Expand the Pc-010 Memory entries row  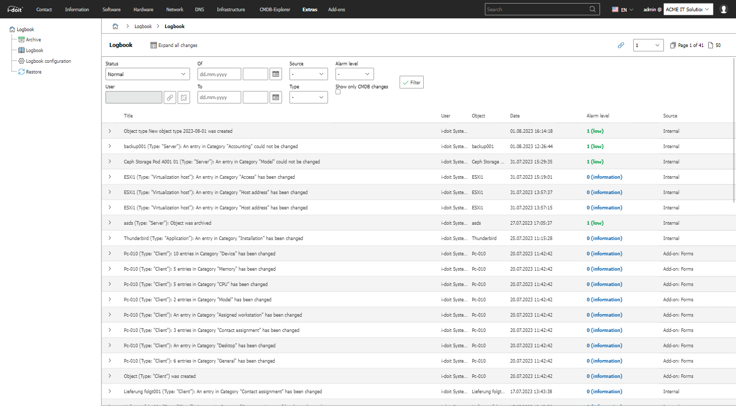[109, 269]
